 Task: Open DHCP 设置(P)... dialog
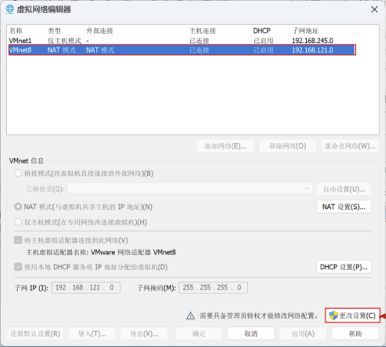tap(344, 267)
